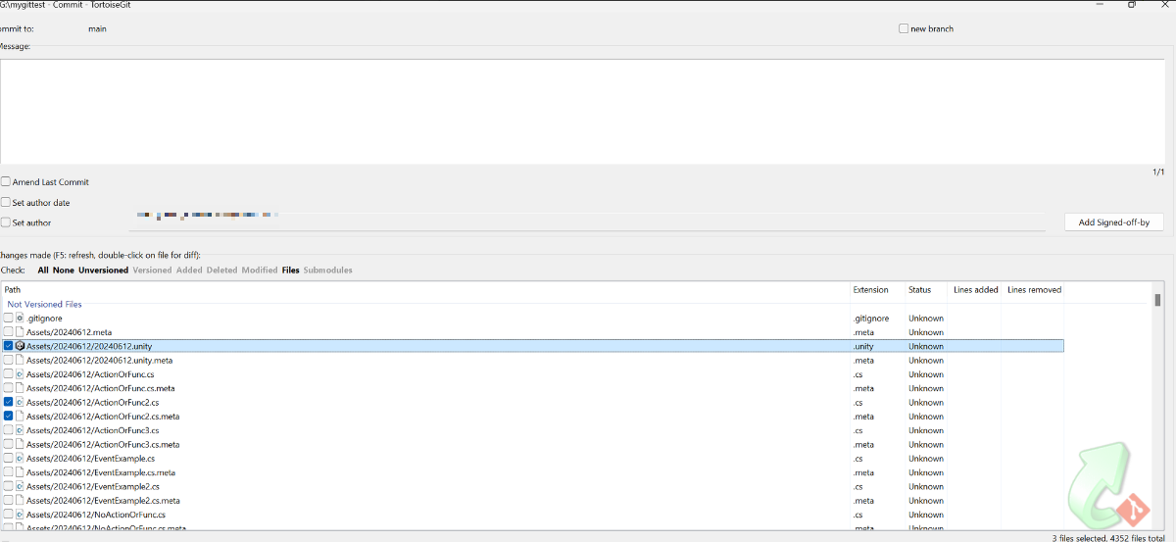Click the 1/1 message position indicator
The height and width of the screenshot is (542, 1176).
pyautogui.click(x=1158, y=172)
